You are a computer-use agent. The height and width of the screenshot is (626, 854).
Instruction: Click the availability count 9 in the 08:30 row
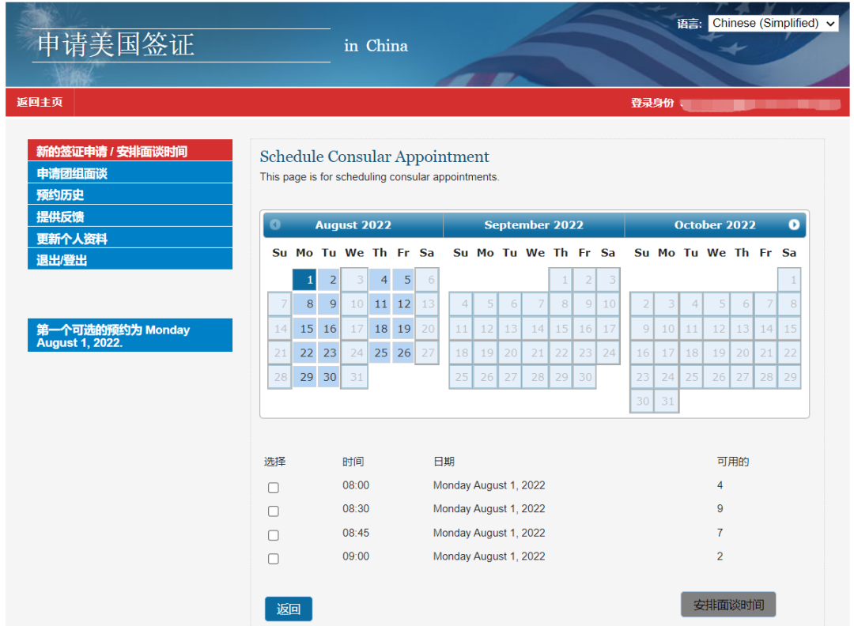click(x=720, y=508)
